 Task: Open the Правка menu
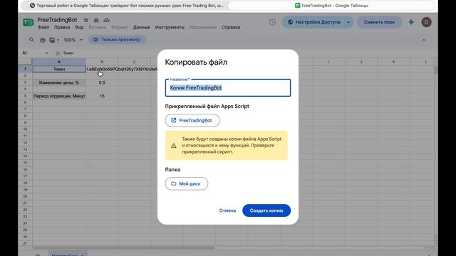[x=62, y=27]
